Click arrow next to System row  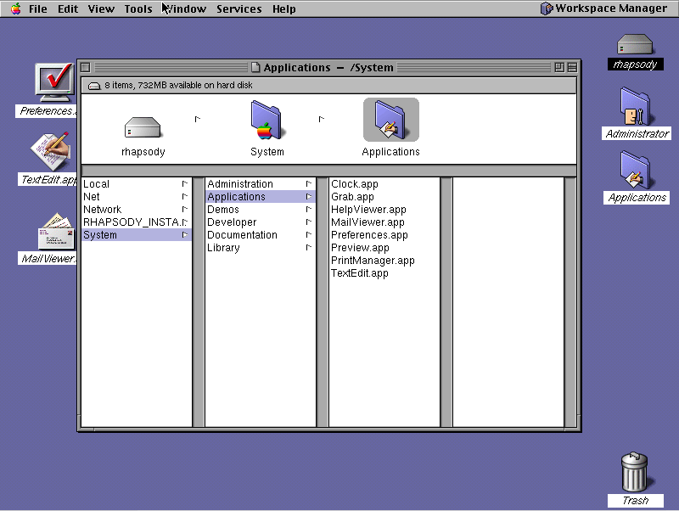coord(185,234)
